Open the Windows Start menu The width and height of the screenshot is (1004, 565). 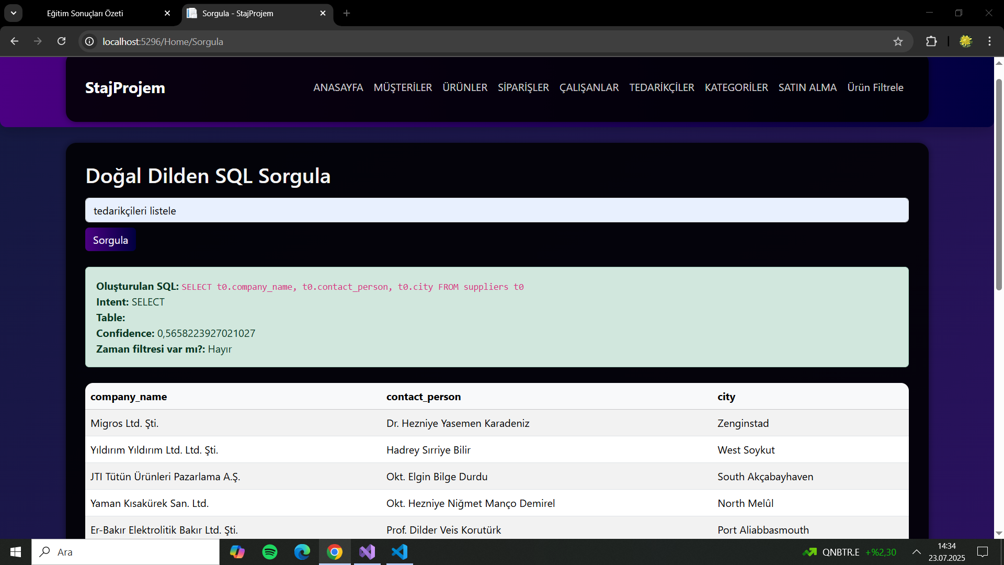point(15,552)
